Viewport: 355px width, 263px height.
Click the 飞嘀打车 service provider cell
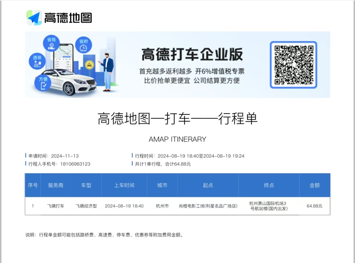click(x=56, y=206)
